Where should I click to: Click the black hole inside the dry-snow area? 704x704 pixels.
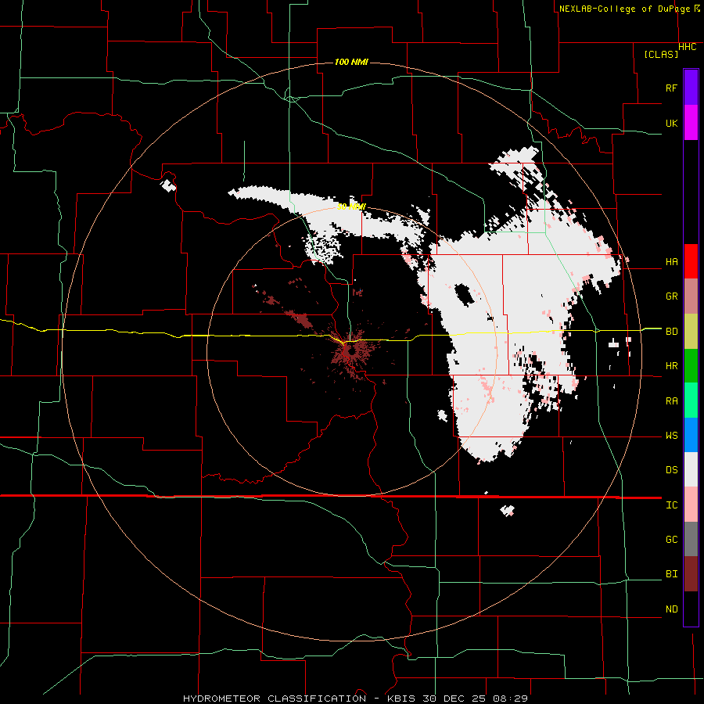(464, 295)
